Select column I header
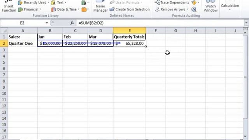This screenshot has height=140, width=249. 216,31
